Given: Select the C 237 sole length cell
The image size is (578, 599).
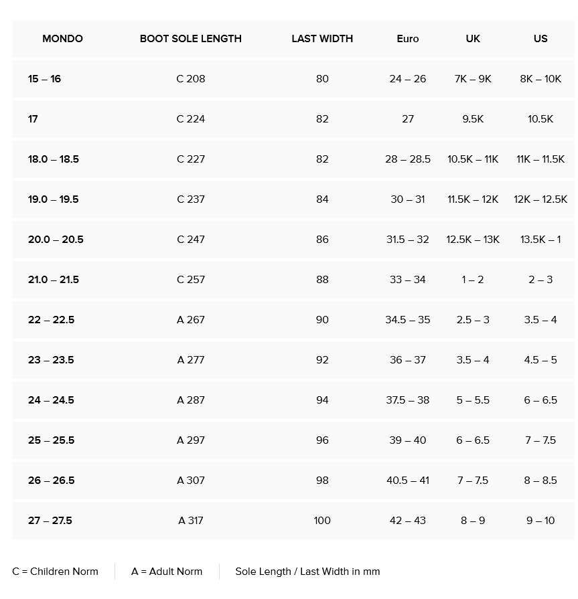Looking at the screenshot, I should click(191, 199).
